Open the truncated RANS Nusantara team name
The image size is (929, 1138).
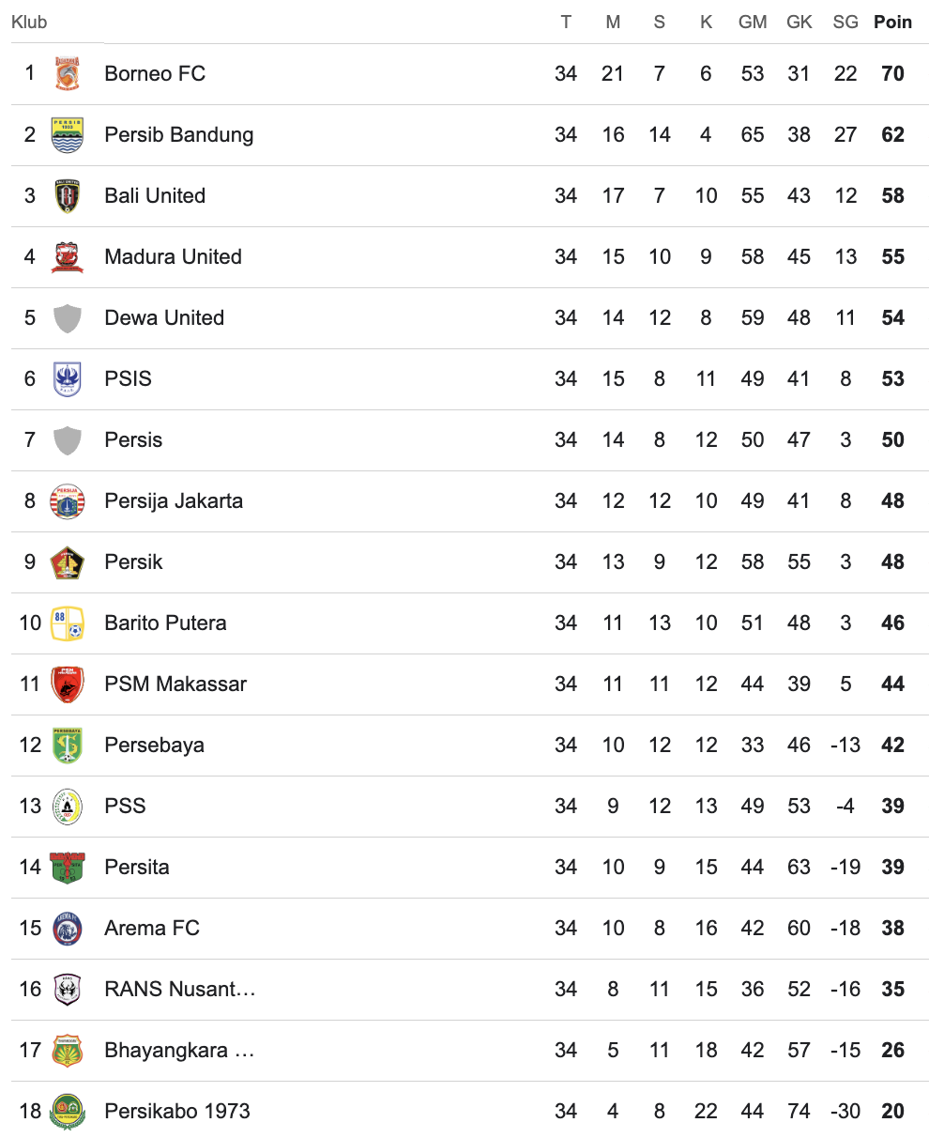180,990
